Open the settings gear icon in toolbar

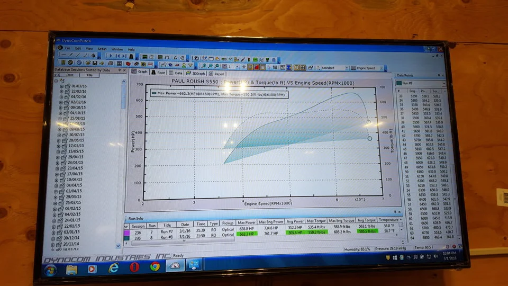[x=196, y=58]
